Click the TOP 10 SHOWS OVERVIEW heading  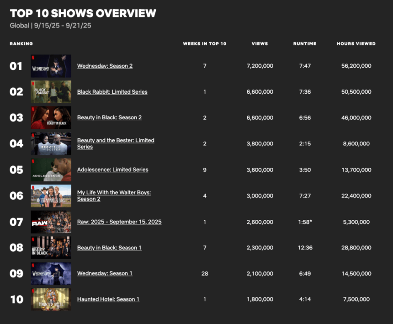83,13
